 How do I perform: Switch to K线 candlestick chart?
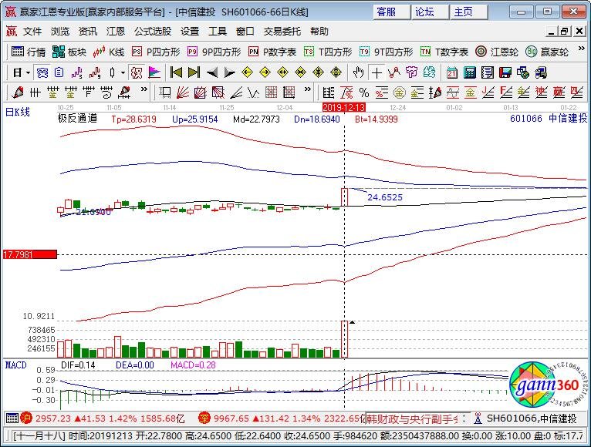pos(109,52)
